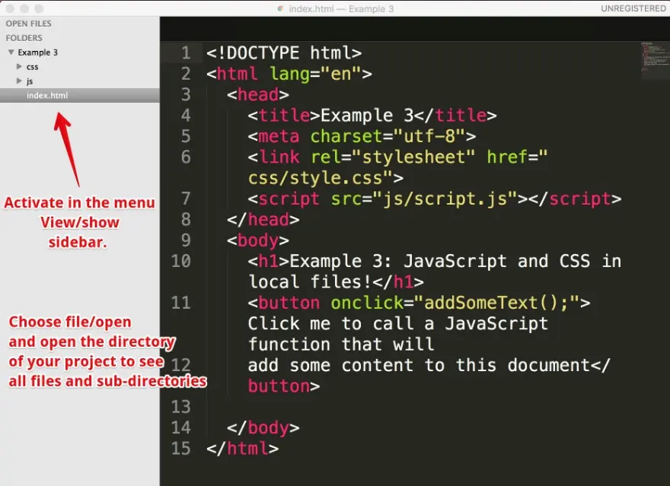670x486 pixels.
Task: Select the css folder in sidebar
Action: point(33,67)
